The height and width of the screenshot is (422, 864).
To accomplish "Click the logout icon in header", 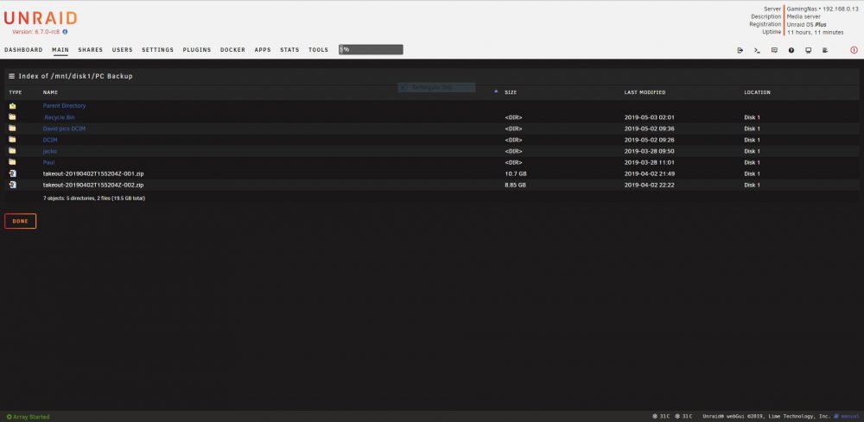I will pos(740,50).
